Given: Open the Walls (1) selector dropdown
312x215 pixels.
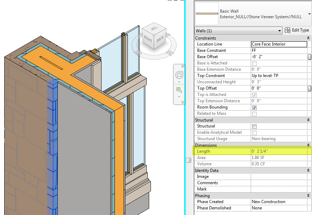Looking at the screenshot, I should [x=280, y=30].
